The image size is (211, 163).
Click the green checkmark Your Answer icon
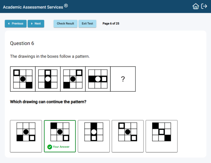[x=50, y=147]
